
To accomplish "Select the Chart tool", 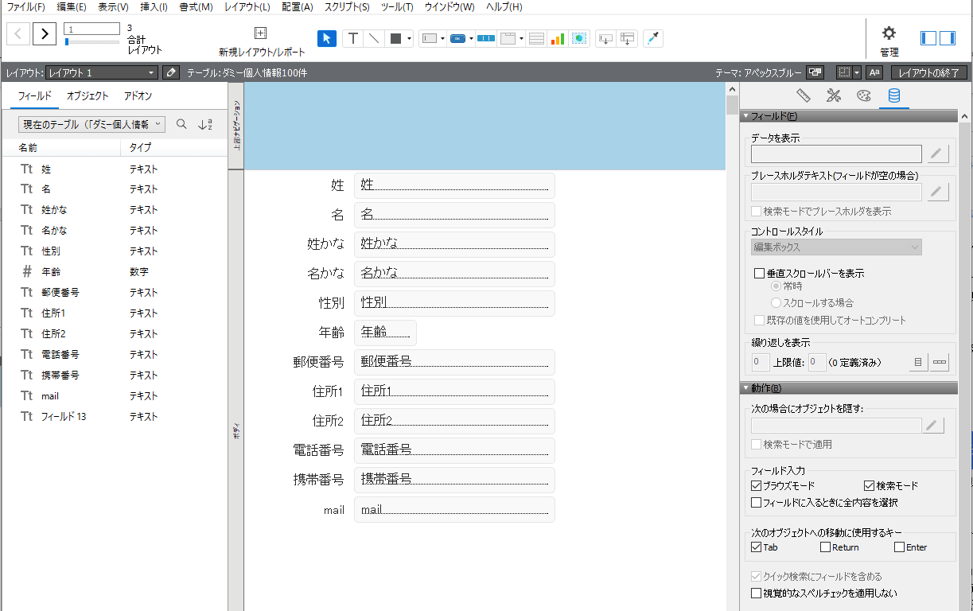I will (557, 38).
